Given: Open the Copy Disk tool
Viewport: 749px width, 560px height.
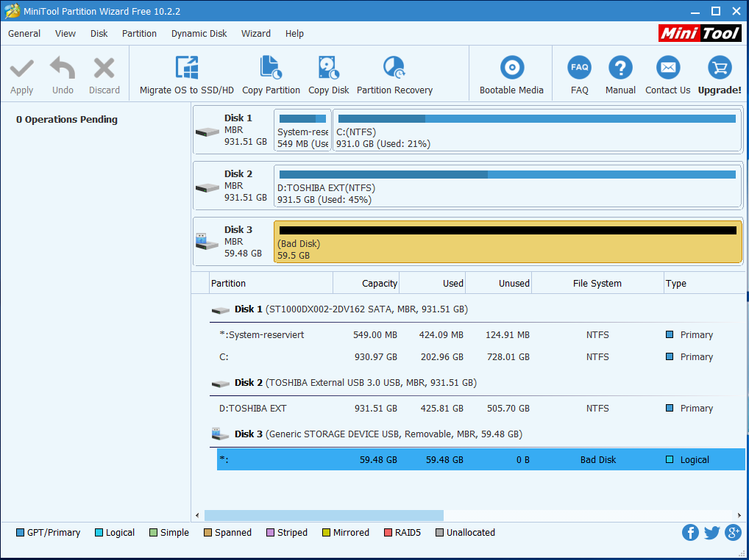Looking at the screenshot, I should pyautogui.click(x=329, y=76).
